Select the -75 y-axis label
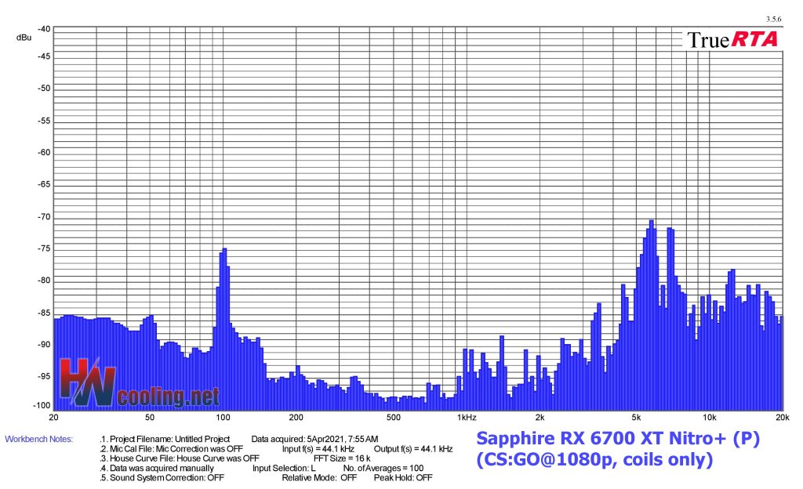The width and height of the screenshot is (803, 489). pos(44,248)
